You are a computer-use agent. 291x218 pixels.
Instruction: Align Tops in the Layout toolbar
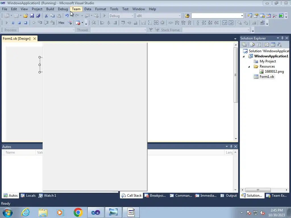[x=123, y=23]
